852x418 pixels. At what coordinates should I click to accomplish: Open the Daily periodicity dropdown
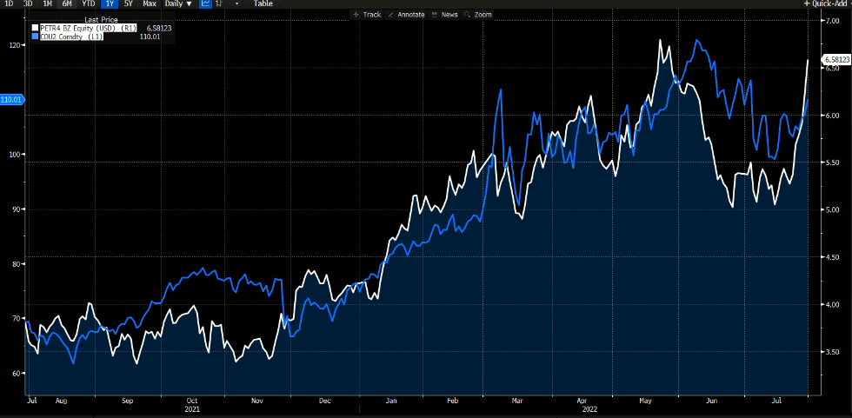tap(178, 3)
